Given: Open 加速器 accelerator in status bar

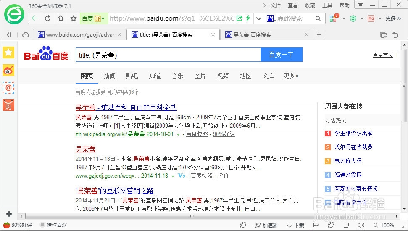Looking at the screenshot, I should click(266, 225).
